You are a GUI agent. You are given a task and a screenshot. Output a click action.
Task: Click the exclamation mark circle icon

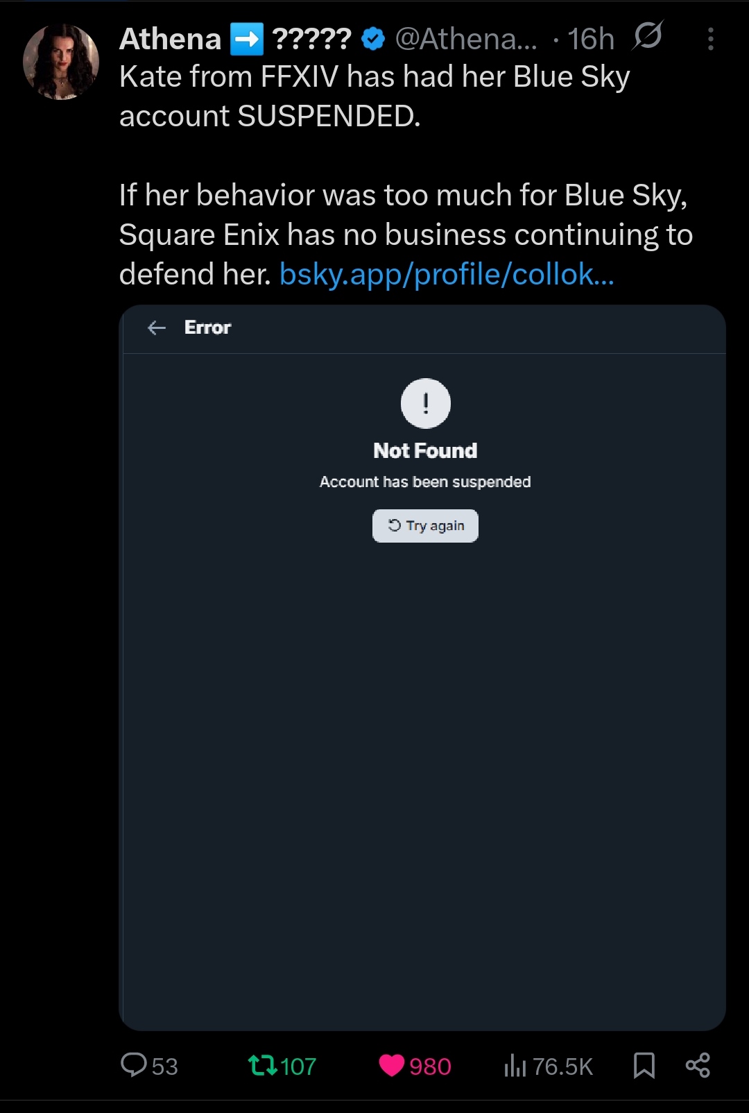click(x=426, y=403)
